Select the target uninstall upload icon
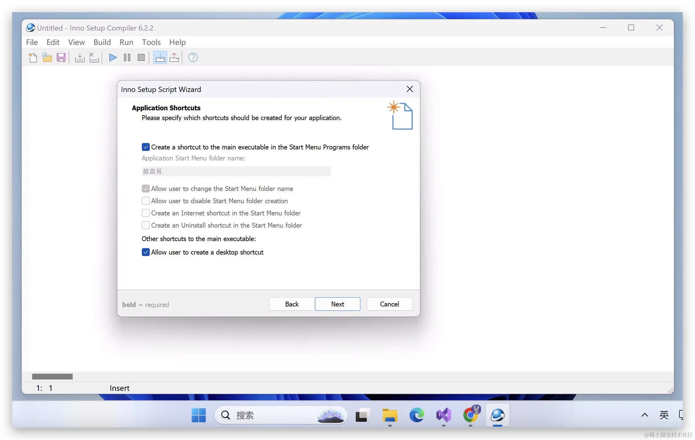This screenshot has height=440, width=695. click(x=174, y=57)
